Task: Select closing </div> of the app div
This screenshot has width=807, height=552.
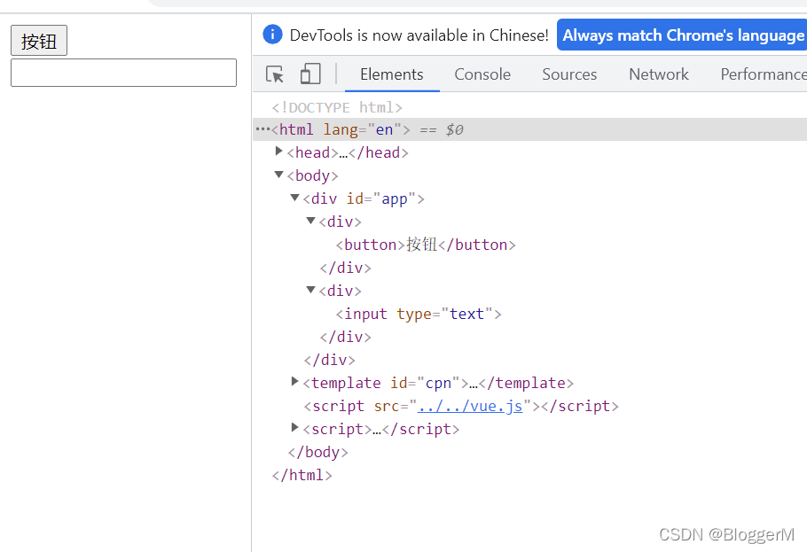Action: [x=329, y=360]
